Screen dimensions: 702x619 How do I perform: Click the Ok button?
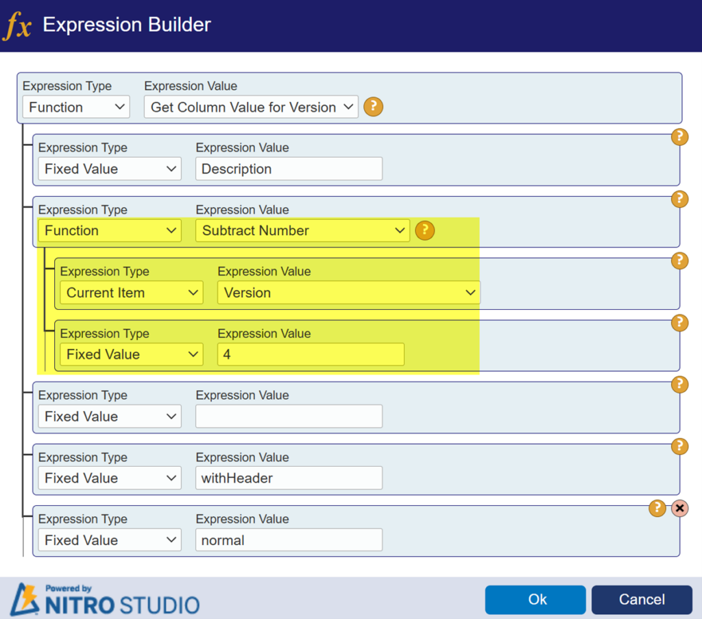[x=535, y=599]
